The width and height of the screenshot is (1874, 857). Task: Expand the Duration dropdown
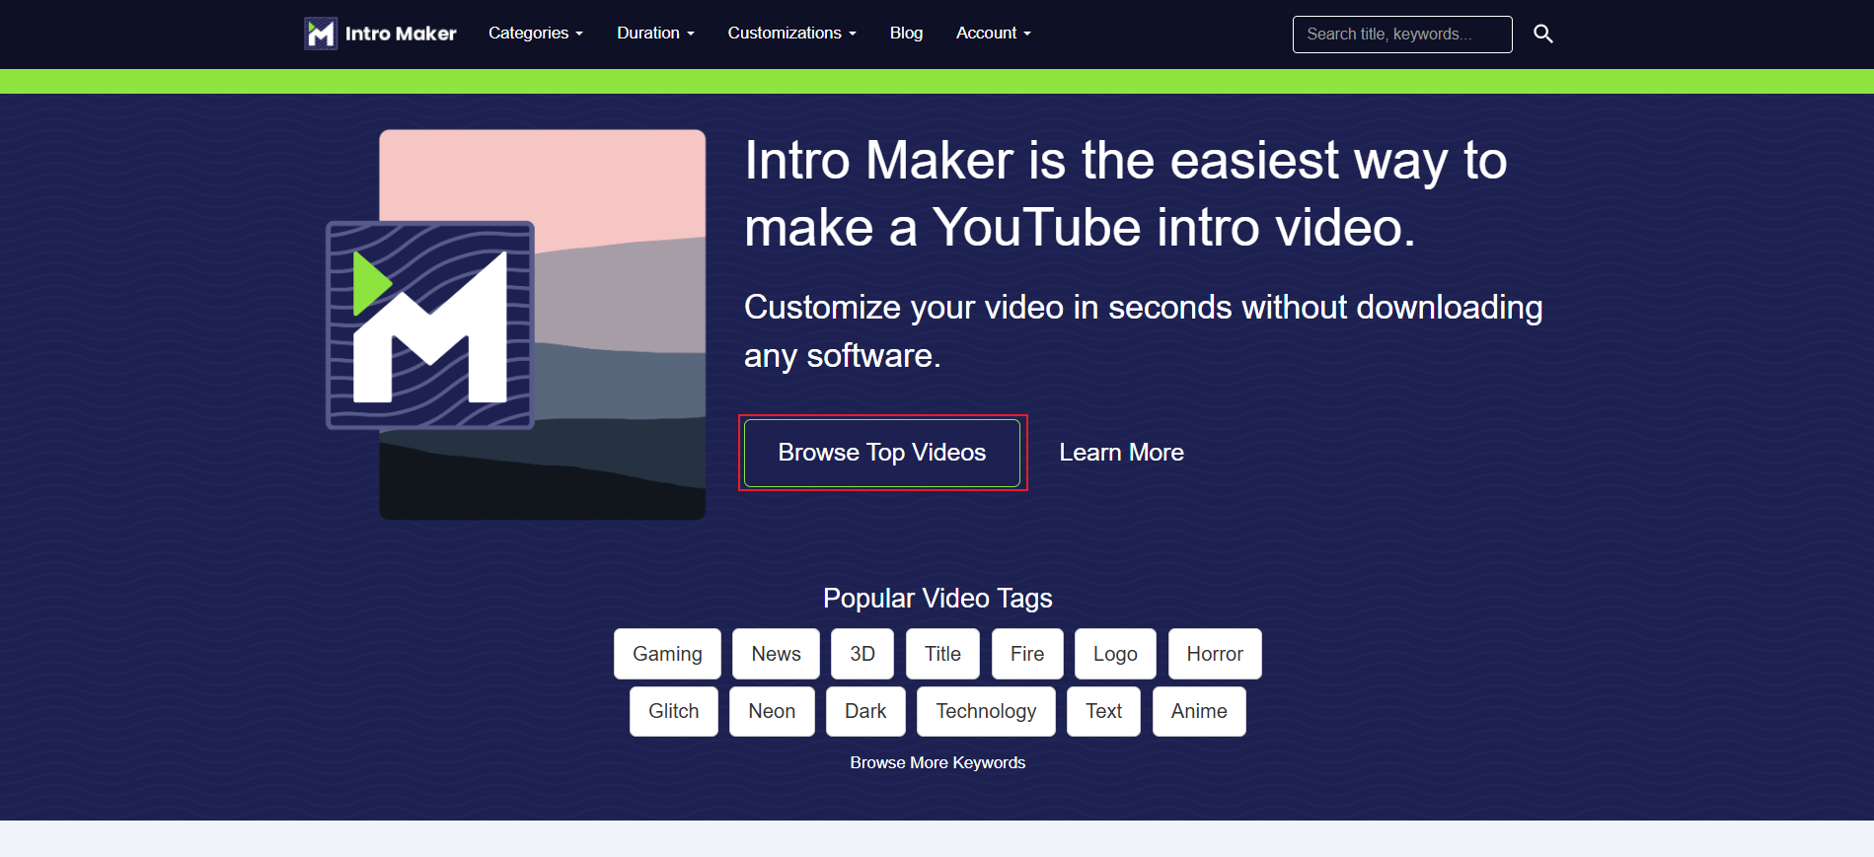coord(656,34)
